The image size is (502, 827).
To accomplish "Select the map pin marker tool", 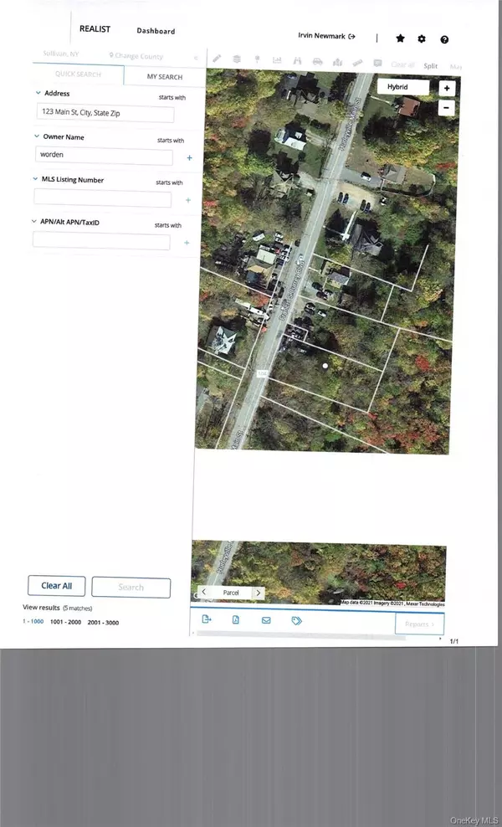I will (x=258, y=59).
